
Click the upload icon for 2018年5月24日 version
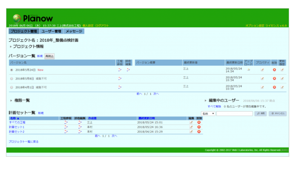249,69
